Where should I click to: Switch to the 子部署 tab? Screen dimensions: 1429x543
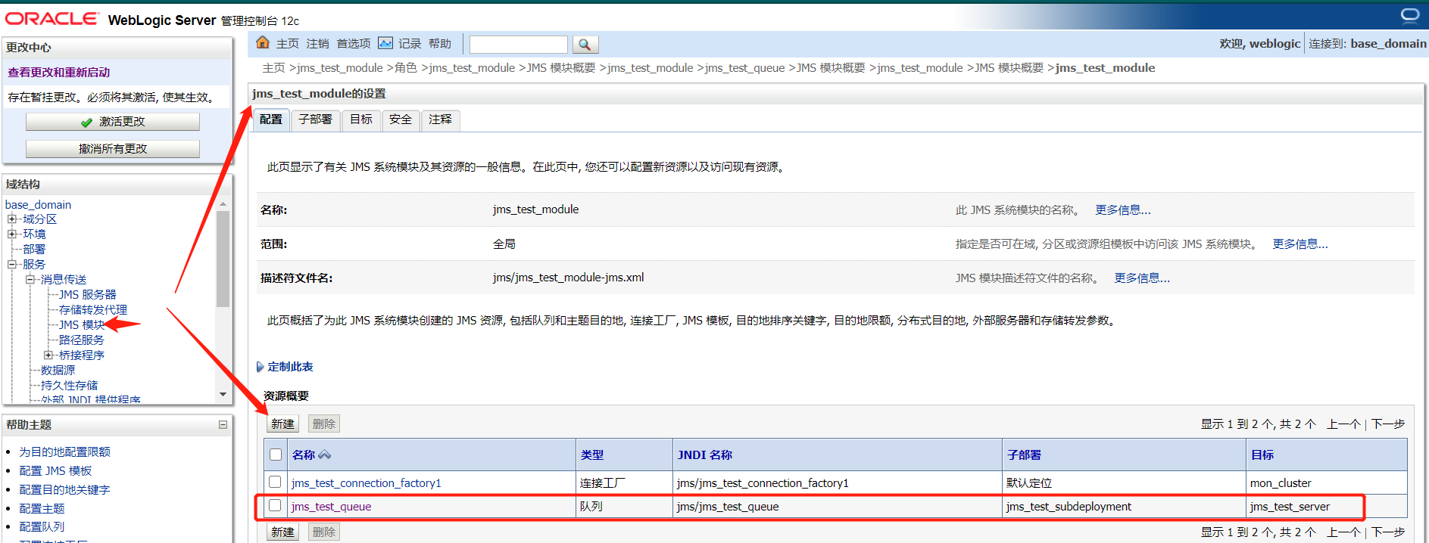315,119
